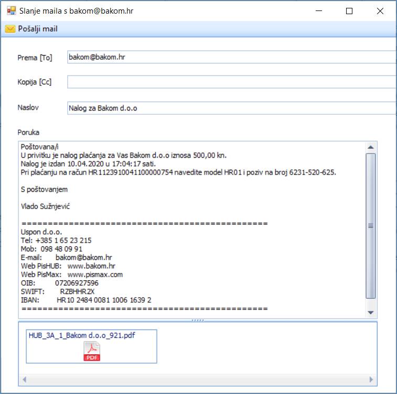Click the 'Tel: +385 1 65 23 215' line
The width and height of the screenshot is (397, 394).
56,240
